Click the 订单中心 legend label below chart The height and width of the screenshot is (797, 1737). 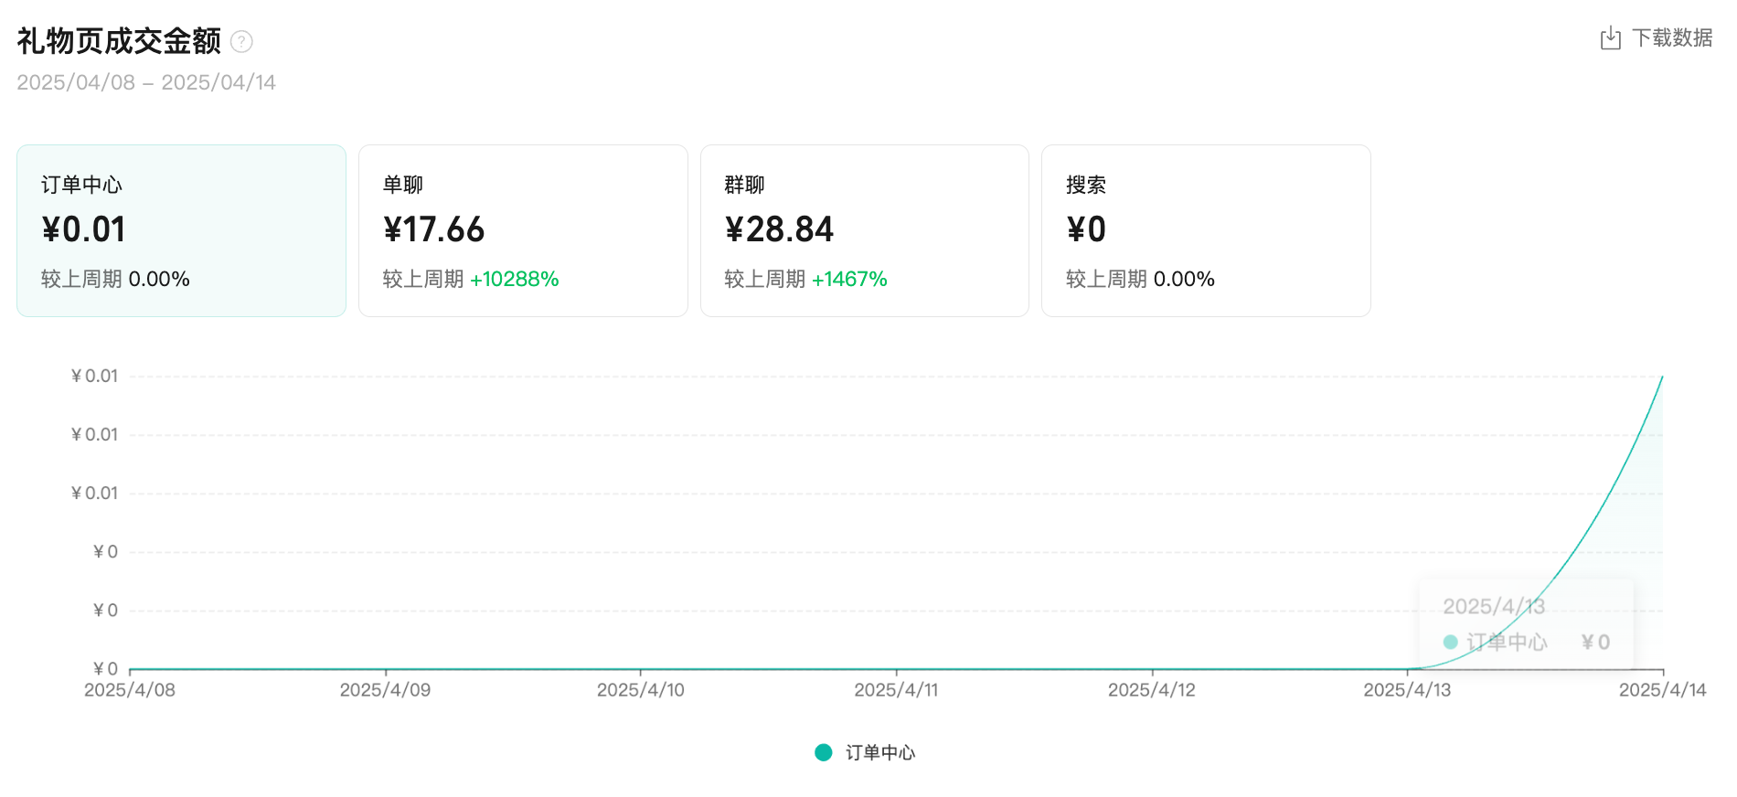[x=879, y=752]
